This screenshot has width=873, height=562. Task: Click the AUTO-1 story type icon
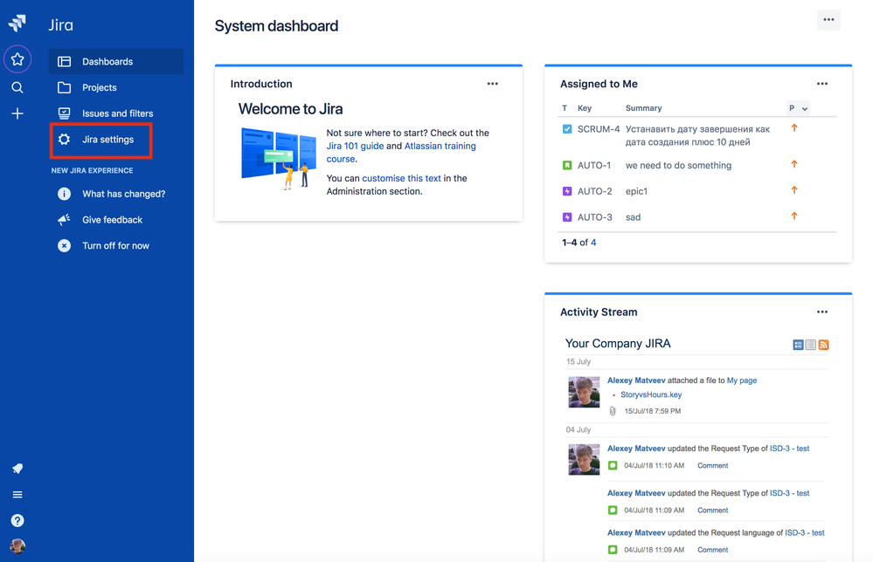tap(567, 165)
